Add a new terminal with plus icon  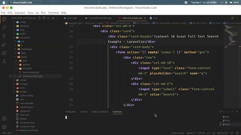(x=221, y=112)
